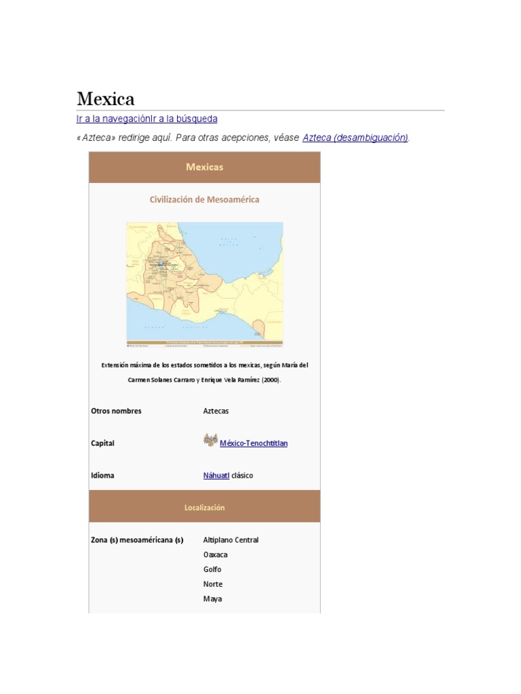Select the 'Idioma' row label

click(x=102, y=475)
